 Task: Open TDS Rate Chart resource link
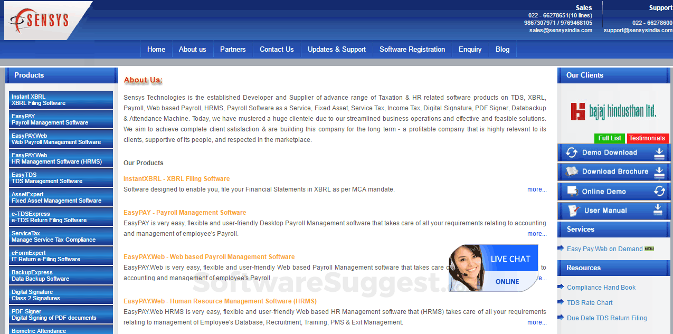coord(590,303)
